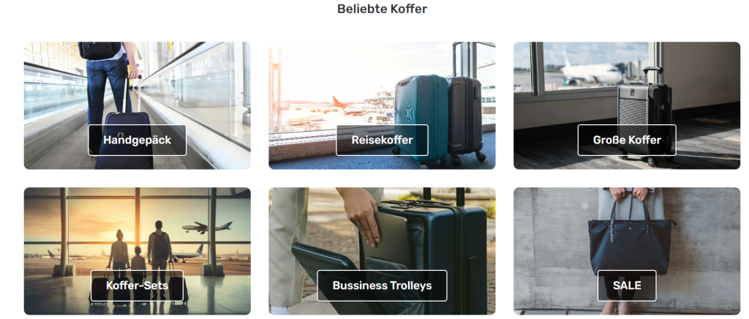Click the red airplane on the tarmac
The width and height of the screenshot is (749, 319).
344,103
